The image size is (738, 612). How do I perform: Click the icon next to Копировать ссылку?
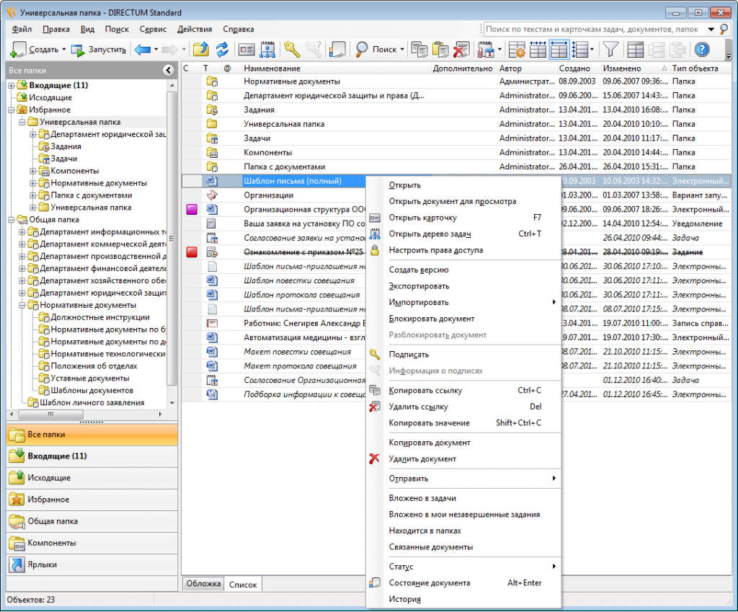point(375,390)
